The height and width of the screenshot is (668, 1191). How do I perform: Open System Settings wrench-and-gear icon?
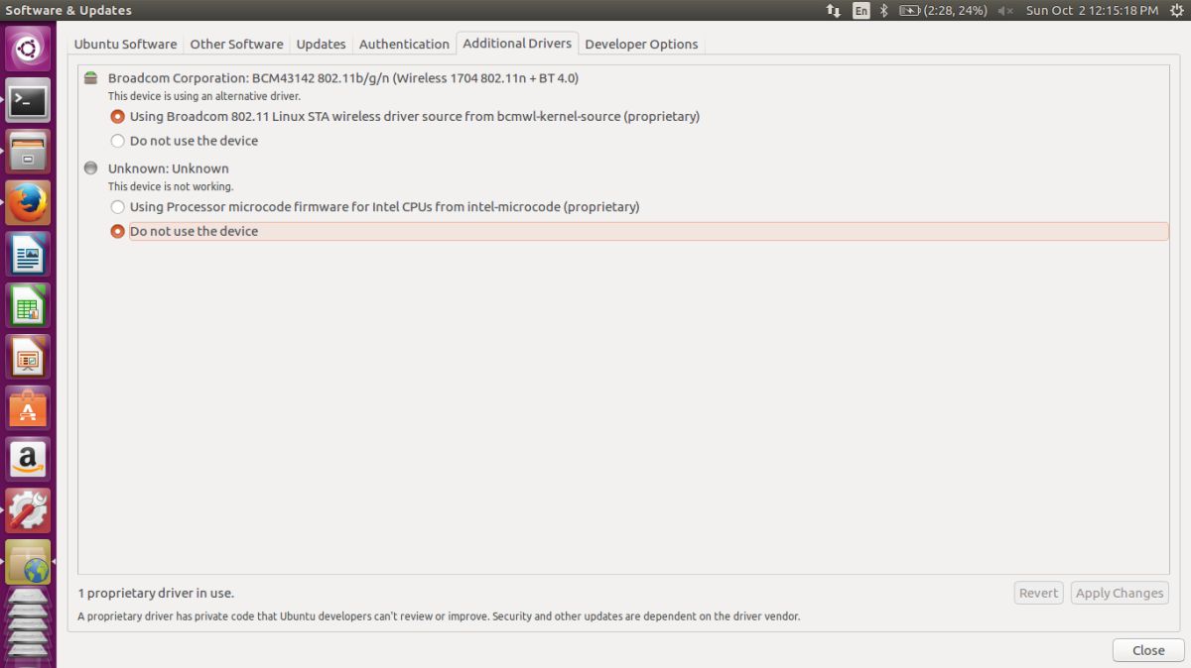28,511
